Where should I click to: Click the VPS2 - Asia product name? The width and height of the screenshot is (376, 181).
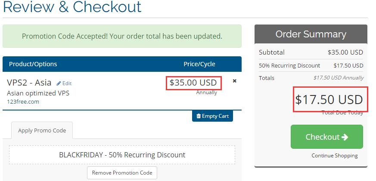pyautogui.click(x=29, y=83)
